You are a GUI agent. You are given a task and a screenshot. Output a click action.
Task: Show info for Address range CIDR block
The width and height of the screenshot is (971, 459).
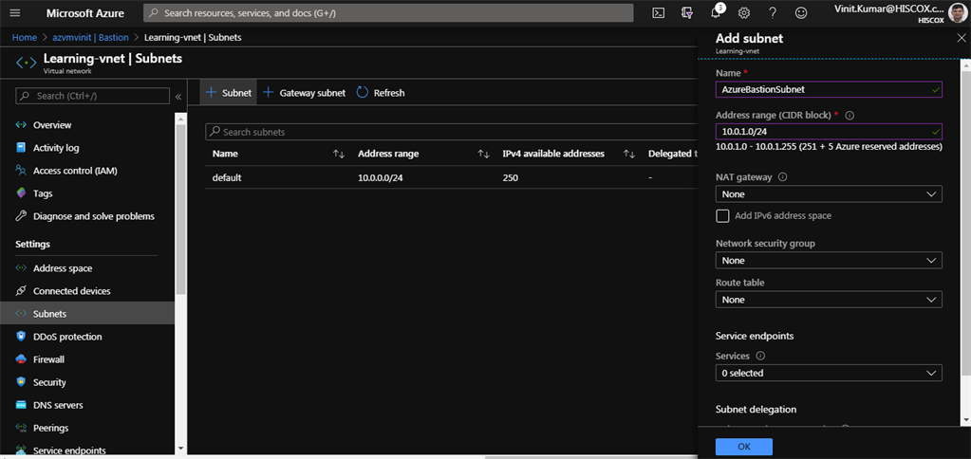pyautogui.click(x=850, y=115)
